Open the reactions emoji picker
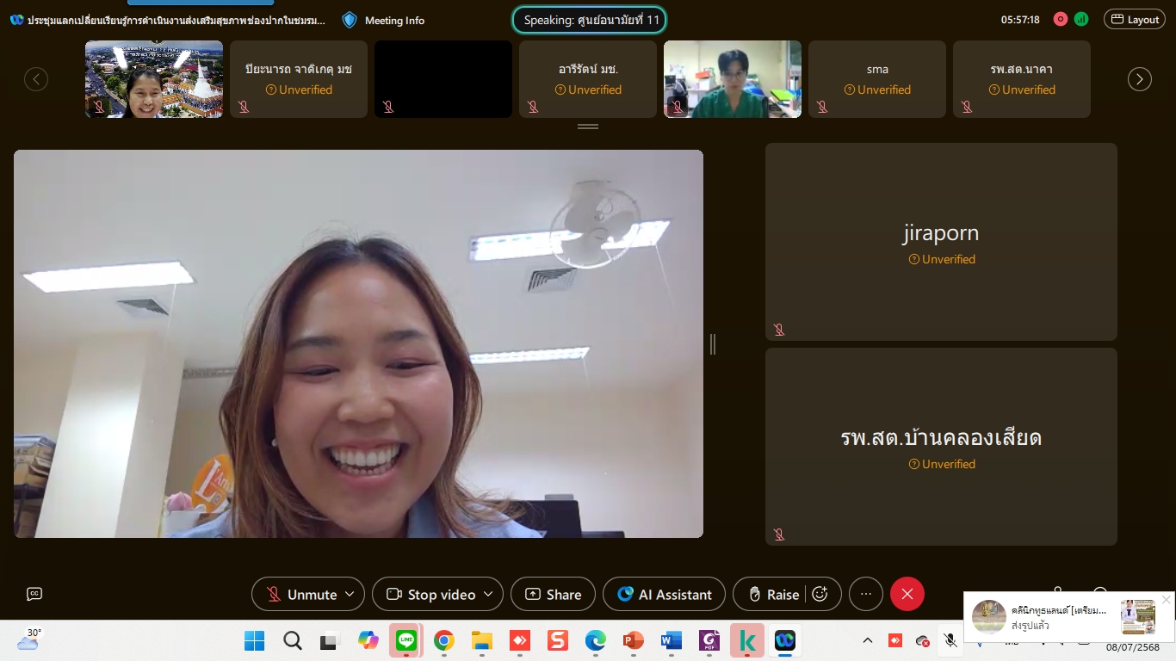This screenshot has height=661, width=1176. (820, 594)
